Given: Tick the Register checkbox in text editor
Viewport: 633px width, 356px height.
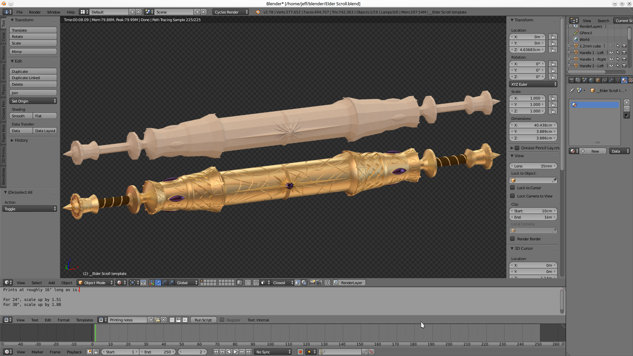Looking at the screenshot, I should (x=222, y=320).
